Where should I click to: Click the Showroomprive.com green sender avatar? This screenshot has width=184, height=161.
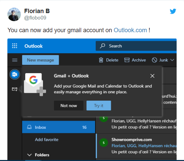(103, 143)
